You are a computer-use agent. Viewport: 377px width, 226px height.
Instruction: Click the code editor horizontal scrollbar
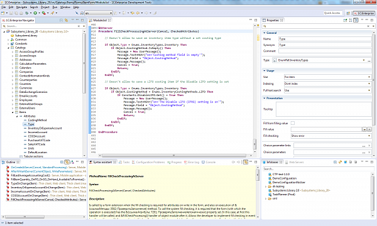point(173,156)
